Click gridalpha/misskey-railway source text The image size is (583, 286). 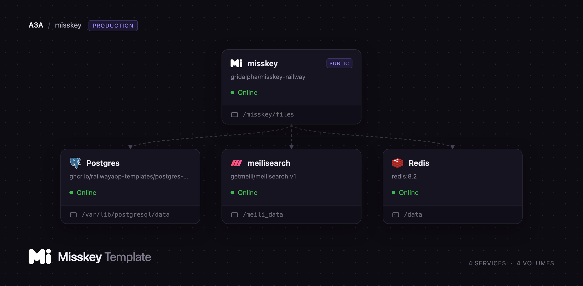tap(268, 77)
